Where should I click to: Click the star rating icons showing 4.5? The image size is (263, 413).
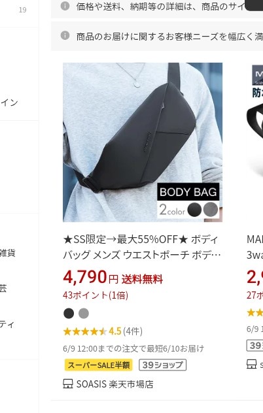pos(84,331)
